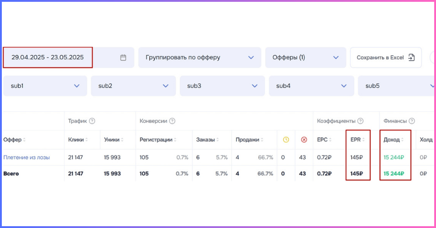This screenshot has width=436, height=228.
Task: Sort the table by the Регистрации column
Action: pos(158,140)
